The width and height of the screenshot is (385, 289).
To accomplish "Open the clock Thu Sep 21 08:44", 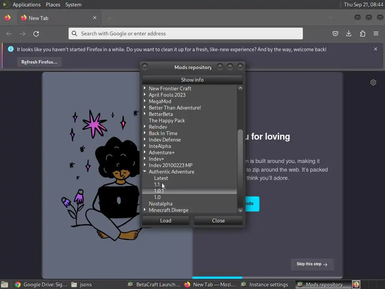I will pos(364,5).
